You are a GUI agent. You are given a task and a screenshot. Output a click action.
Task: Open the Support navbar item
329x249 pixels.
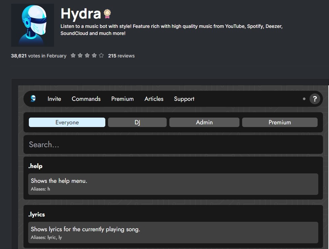click(184, 99)
